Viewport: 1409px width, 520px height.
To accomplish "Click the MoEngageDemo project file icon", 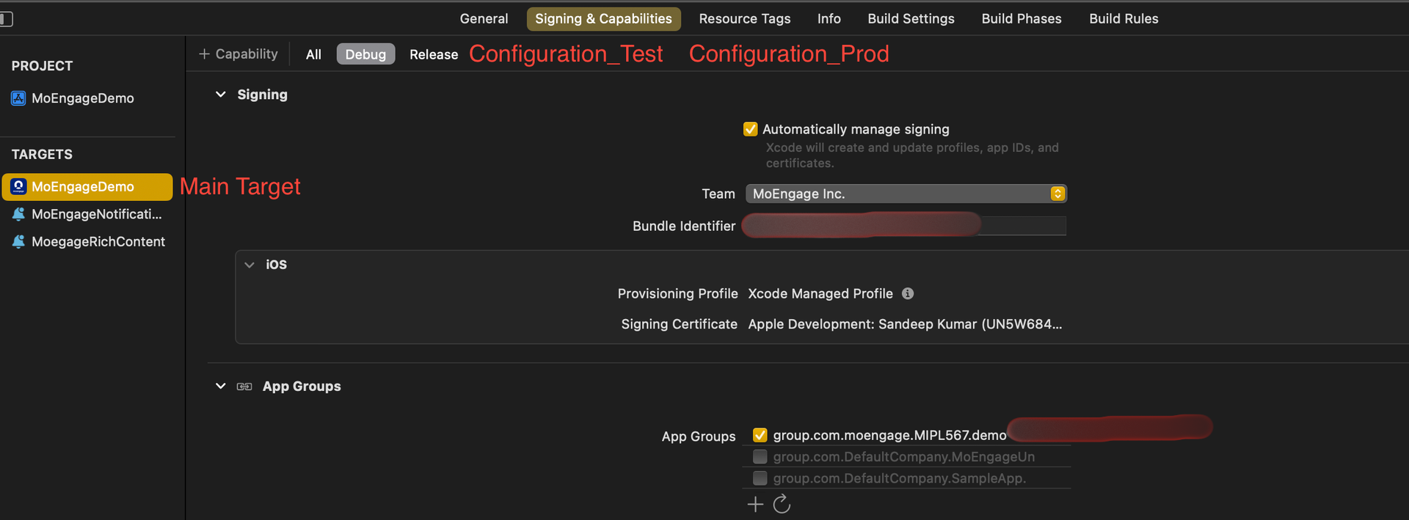I will [18, 98].
